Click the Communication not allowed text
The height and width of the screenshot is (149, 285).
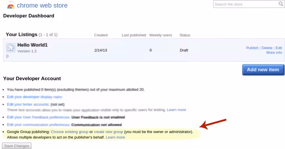(x=97, y=125)
